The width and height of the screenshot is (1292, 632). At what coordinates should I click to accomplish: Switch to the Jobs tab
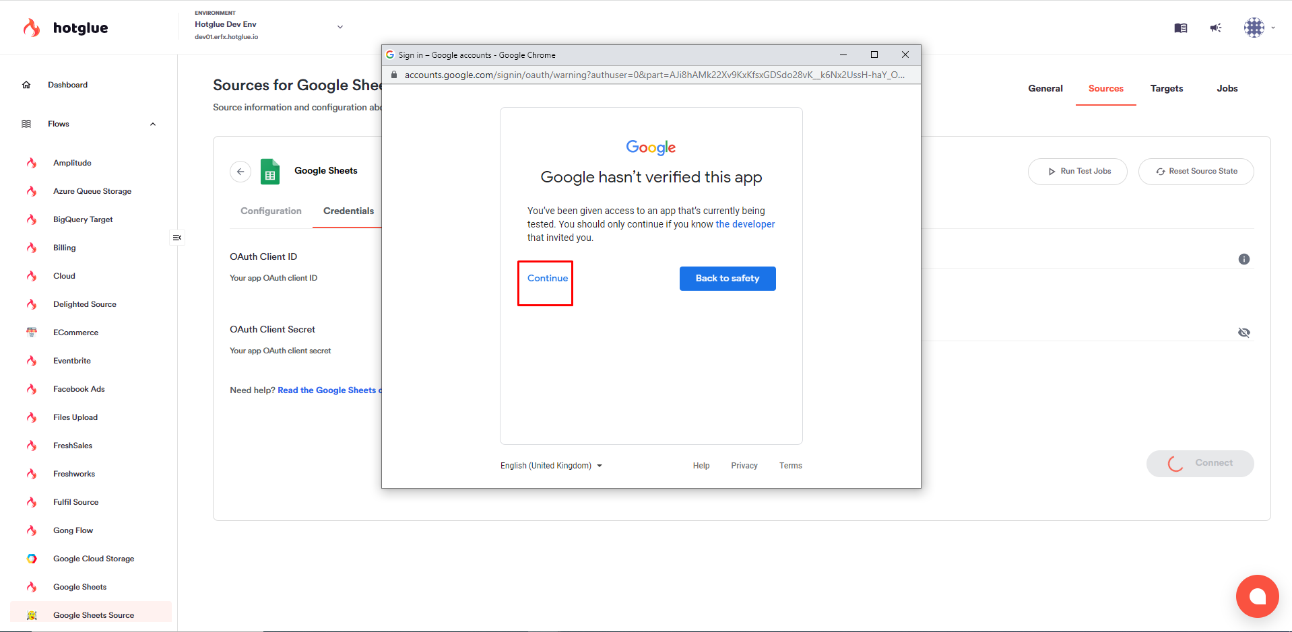(x=1227, y=88)
